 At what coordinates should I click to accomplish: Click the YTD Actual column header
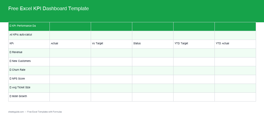[222, 43]
